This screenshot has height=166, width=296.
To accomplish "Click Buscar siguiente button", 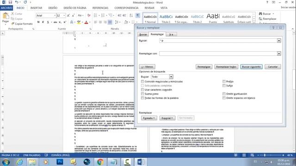I will (x=251, y=67).
